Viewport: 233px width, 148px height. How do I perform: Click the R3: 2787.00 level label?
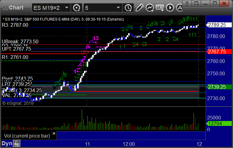(15, 25)
